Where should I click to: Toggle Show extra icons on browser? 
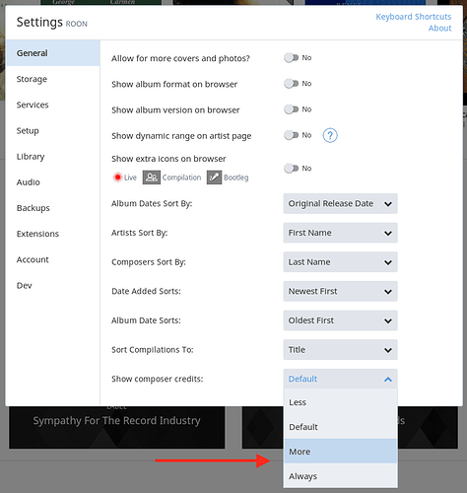pos(292,169)
